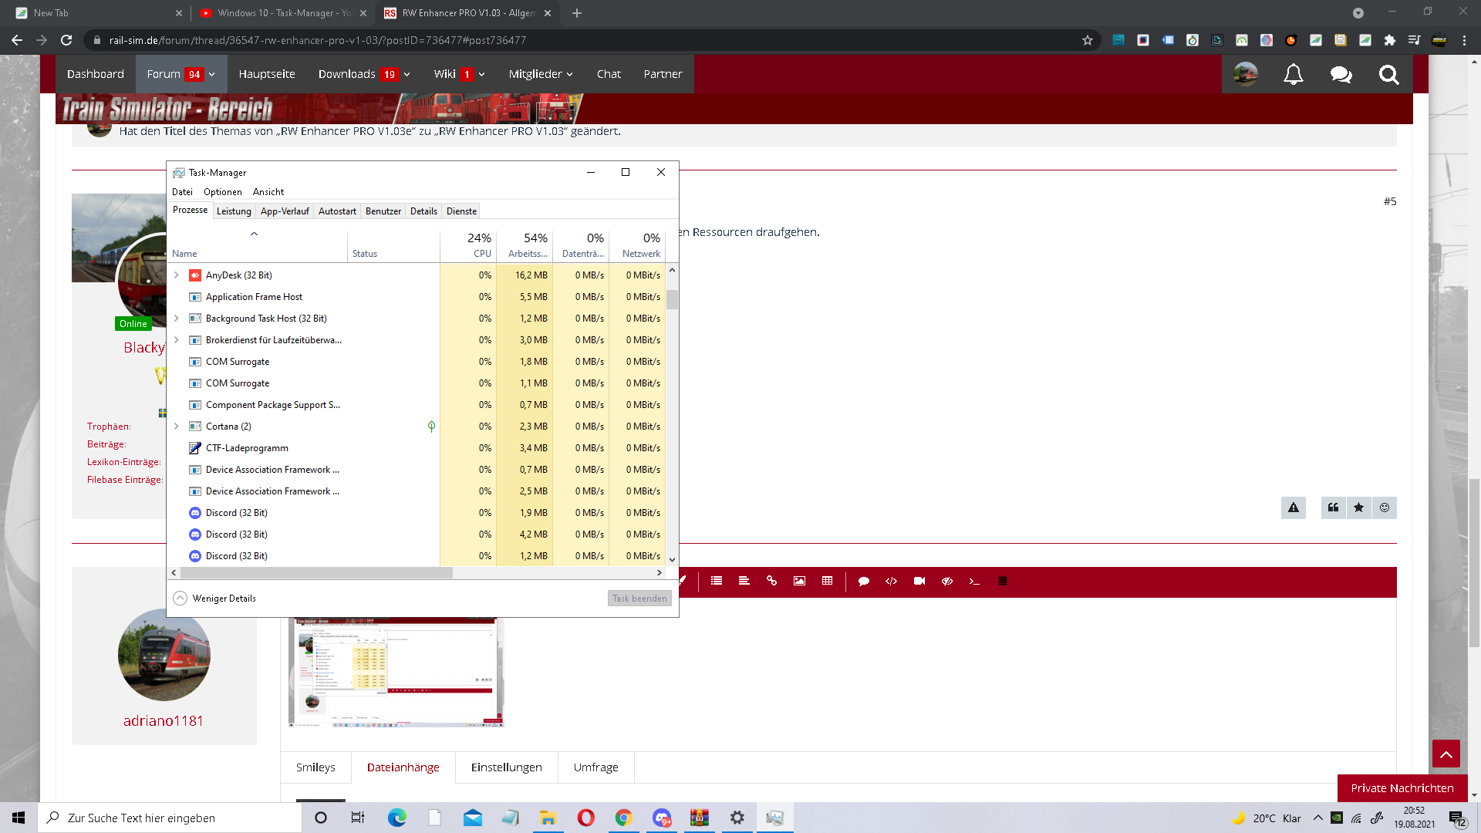Open text alignment option in editor toolbar
1481x833 pixels.
744,581
